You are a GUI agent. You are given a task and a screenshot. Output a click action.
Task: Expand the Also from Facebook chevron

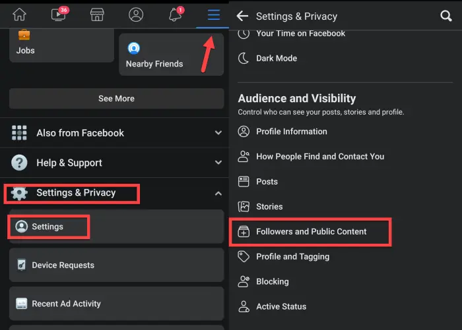(218, 132)
